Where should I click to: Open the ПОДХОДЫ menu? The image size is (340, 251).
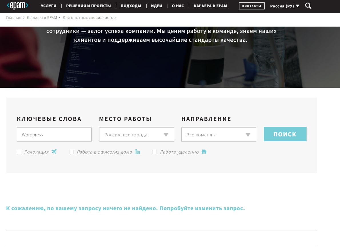[x=131, y=6]
